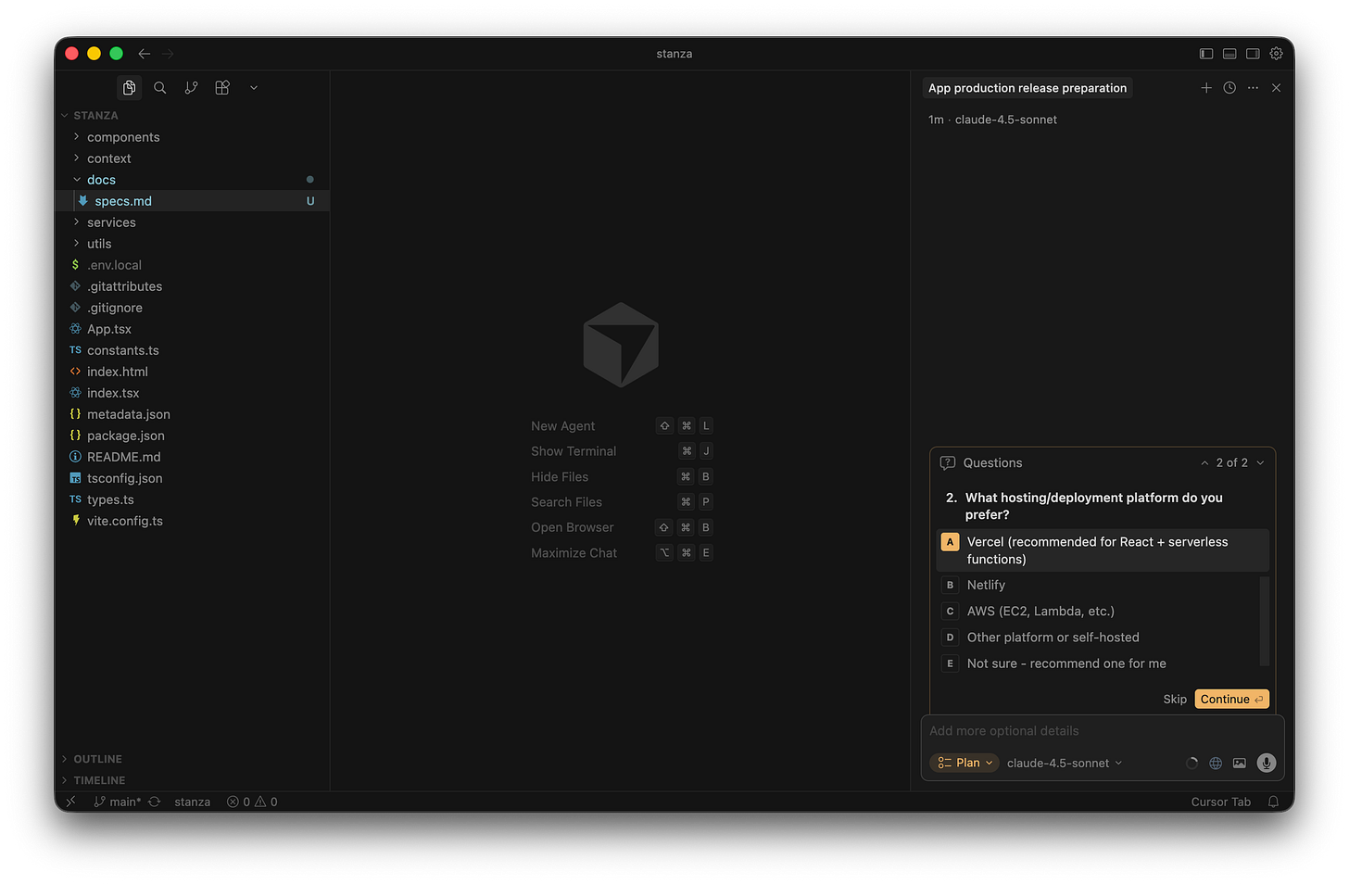
Task: Enable web search with the globe icon
Action: 1216,763
